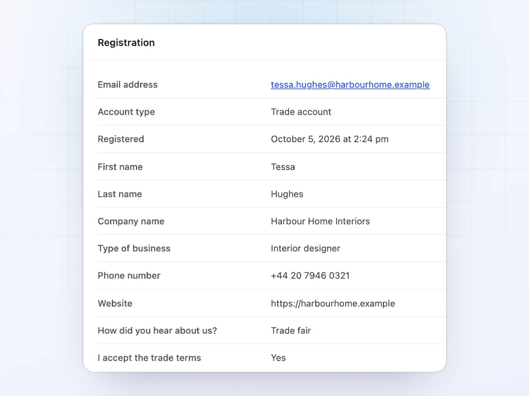Select the 'How did you hear about us?' label
This screenshot has height=396, width=529.
tap(157, 331)
